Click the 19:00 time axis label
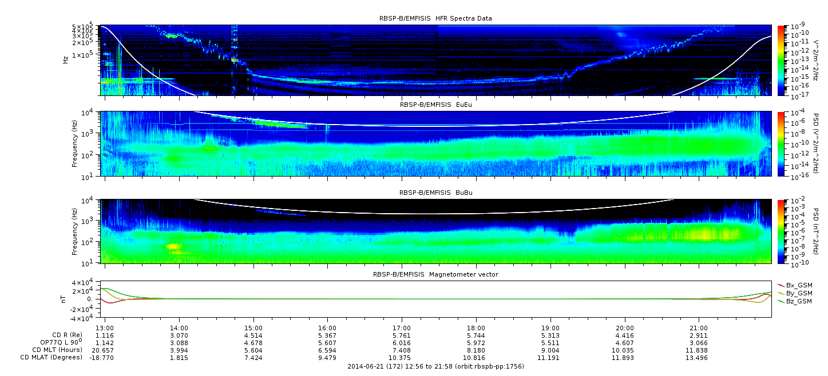 tap(550, 328)
